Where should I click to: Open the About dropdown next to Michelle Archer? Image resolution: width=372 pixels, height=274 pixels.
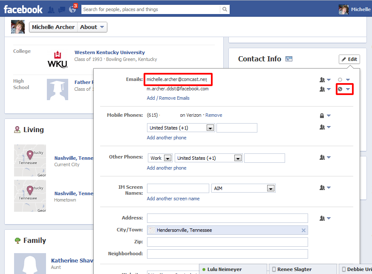coord(92,27)
